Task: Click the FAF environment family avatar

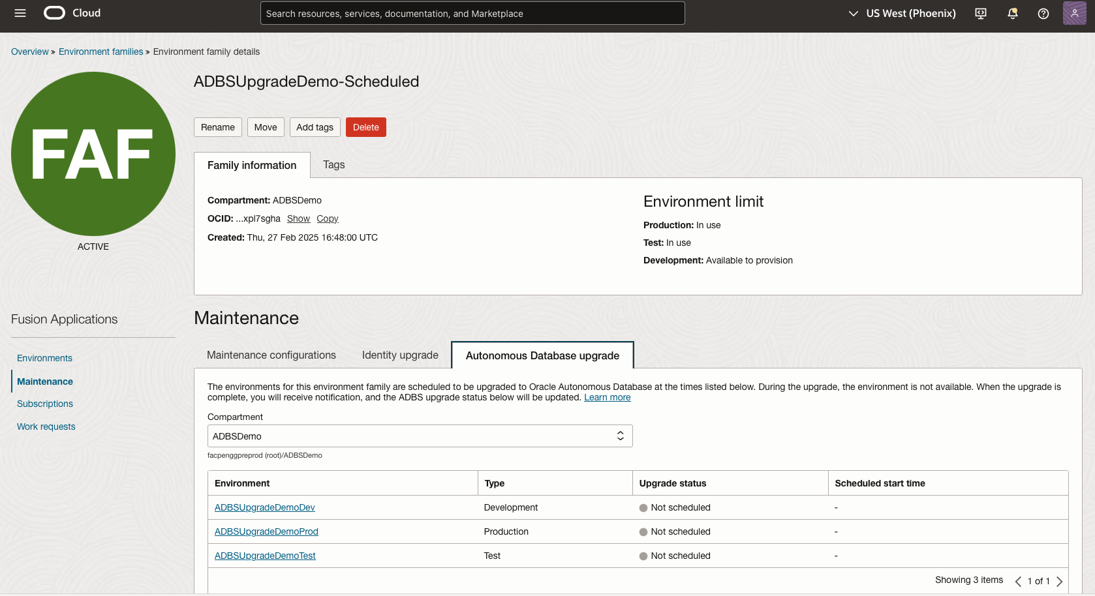Action: [93, 154]
